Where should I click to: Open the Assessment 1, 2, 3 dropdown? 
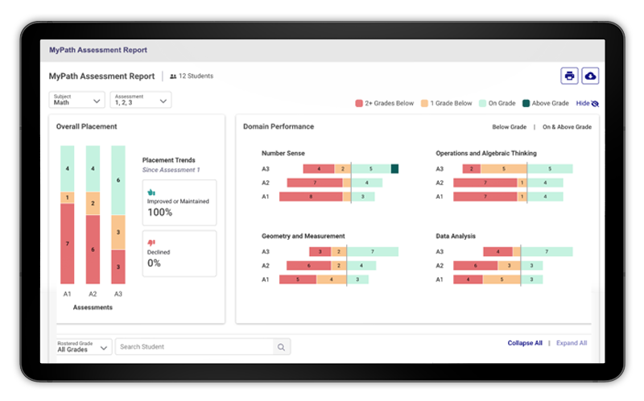[140, 100]
